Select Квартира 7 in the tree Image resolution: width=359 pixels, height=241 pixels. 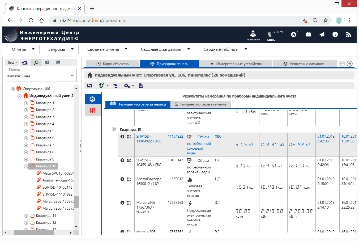tap(45, 145)
